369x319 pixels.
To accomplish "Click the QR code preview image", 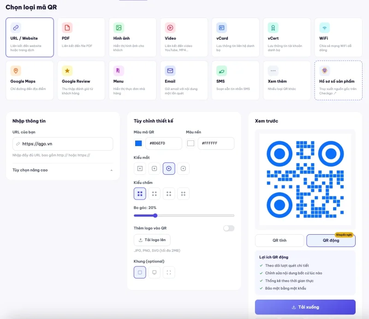I will coord(305,179).
